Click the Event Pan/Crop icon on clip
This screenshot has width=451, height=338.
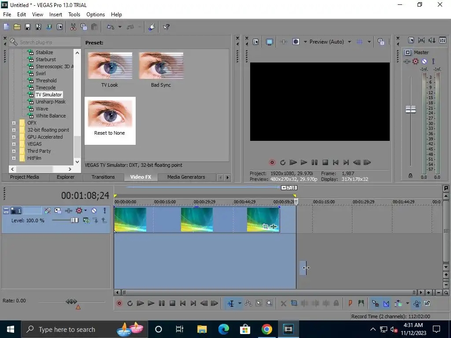(x=265, y=227)
